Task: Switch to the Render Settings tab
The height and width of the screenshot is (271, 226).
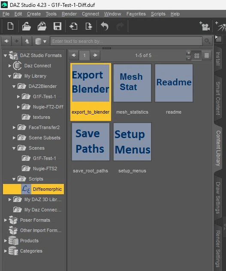Action: tap(218, 249)
